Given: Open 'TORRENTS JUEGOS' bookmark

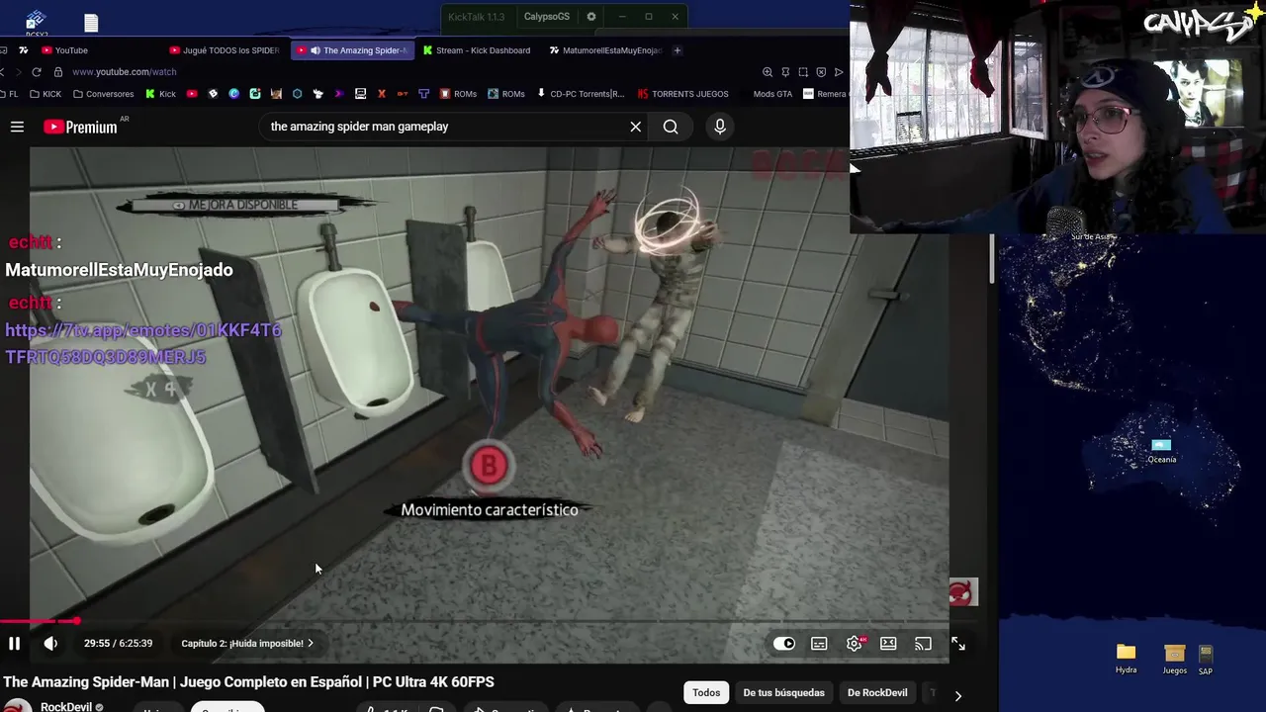Looking at the screenshot, I should (x=683, y=94).
